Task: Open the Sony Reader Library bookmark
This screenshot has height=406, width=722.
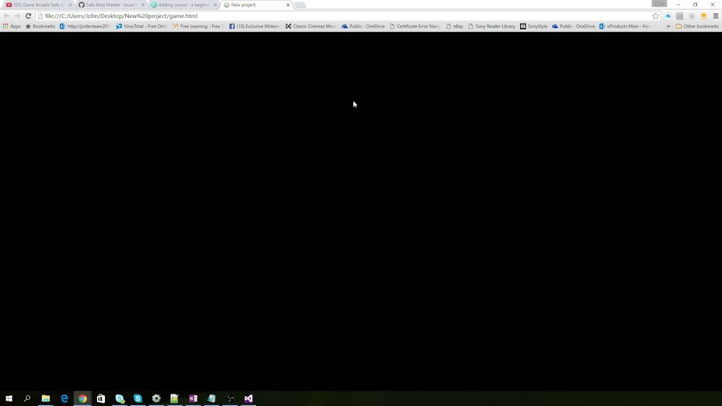Action: [491, 26]
